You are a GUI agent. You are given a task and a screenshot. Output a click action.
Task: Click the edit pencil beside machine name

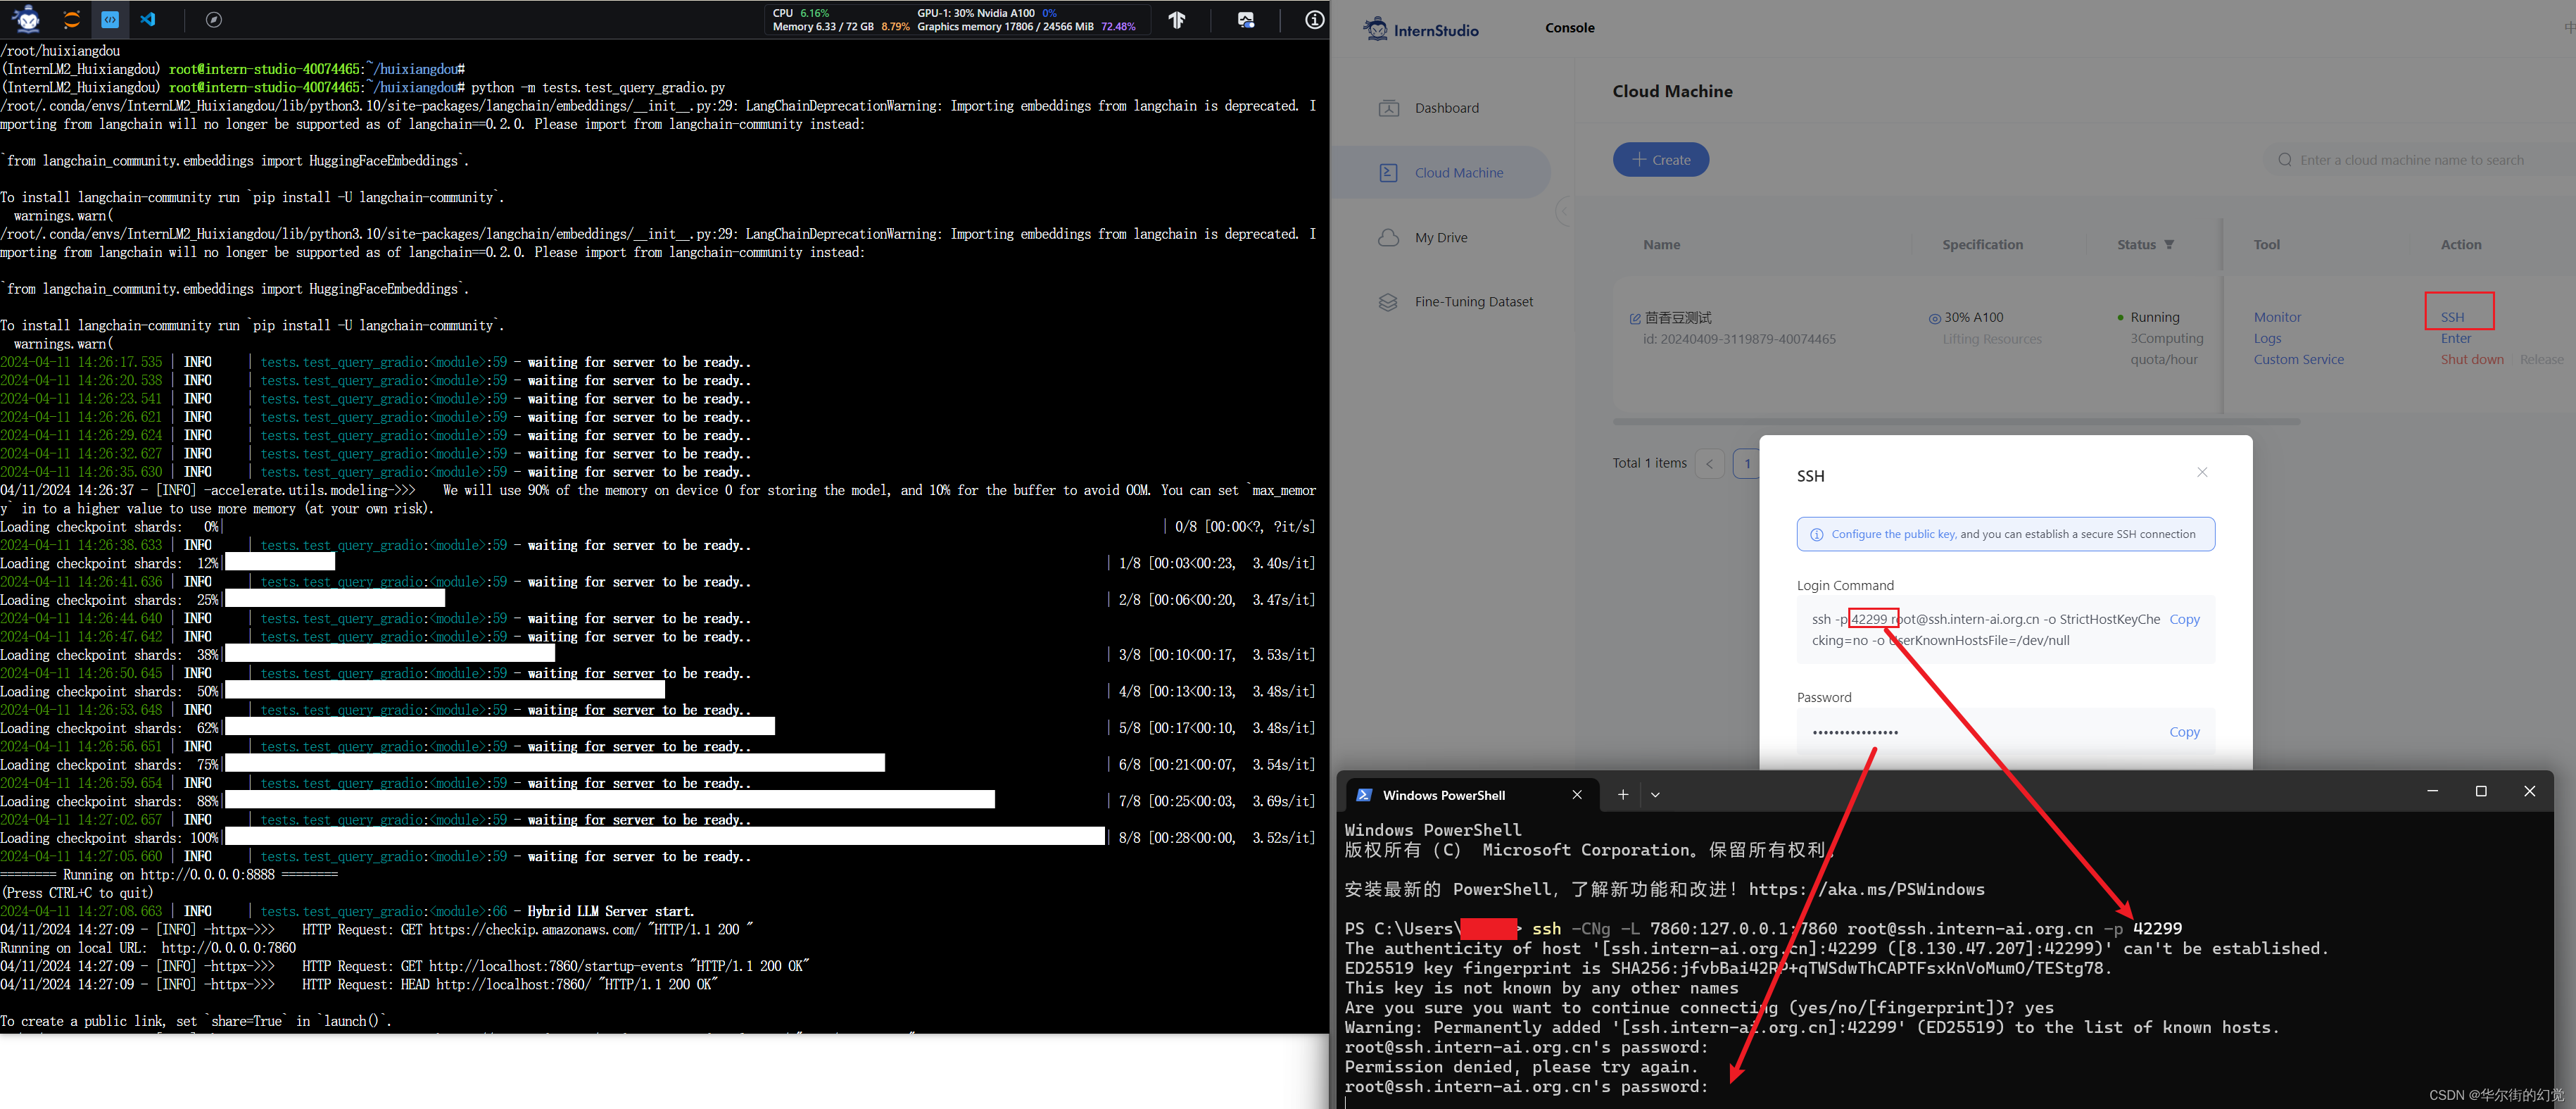pos(1635,318)
